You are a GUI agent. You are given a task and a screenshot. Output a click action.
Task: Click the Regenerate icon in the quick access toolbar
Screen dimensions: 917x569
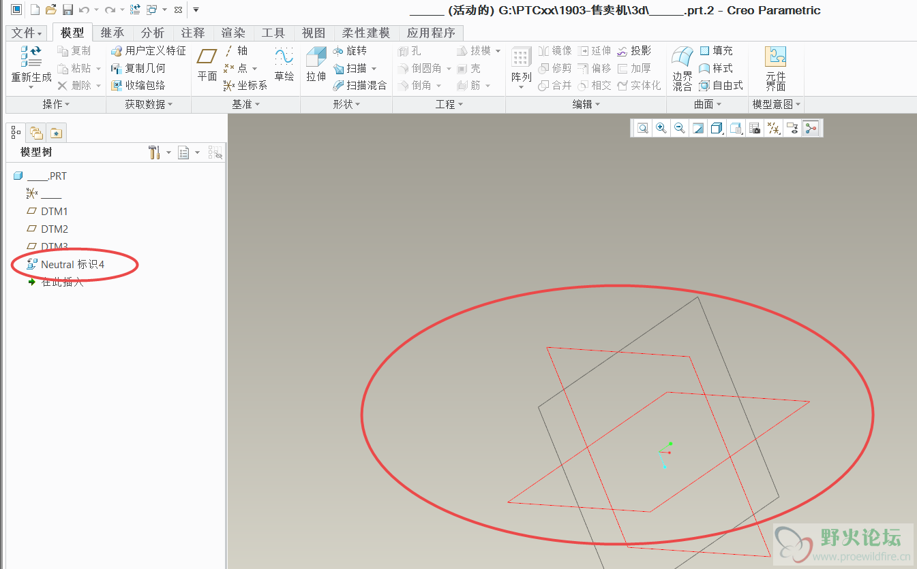point(135,10)
